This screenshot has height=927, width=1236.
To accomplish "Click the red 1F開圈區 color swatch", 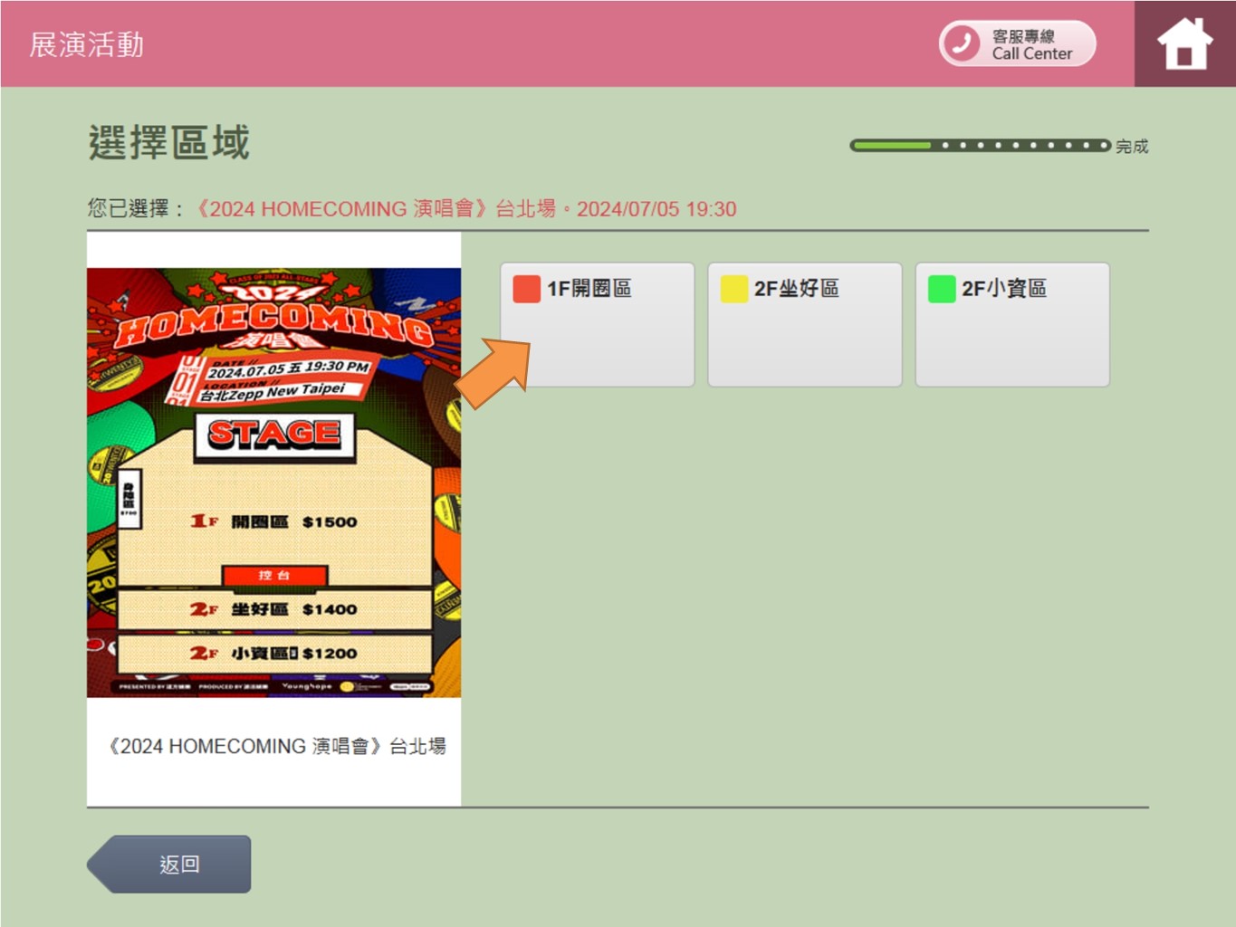I will click(x=526, y=289).
